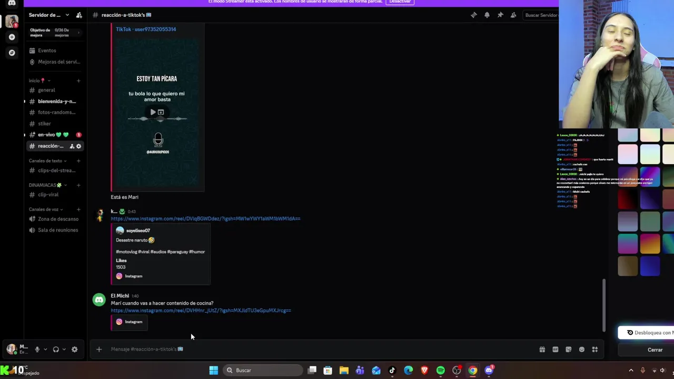
Task: Collapse the Canales de voz category
Action: pyautogui.click(x=46, y=210)
